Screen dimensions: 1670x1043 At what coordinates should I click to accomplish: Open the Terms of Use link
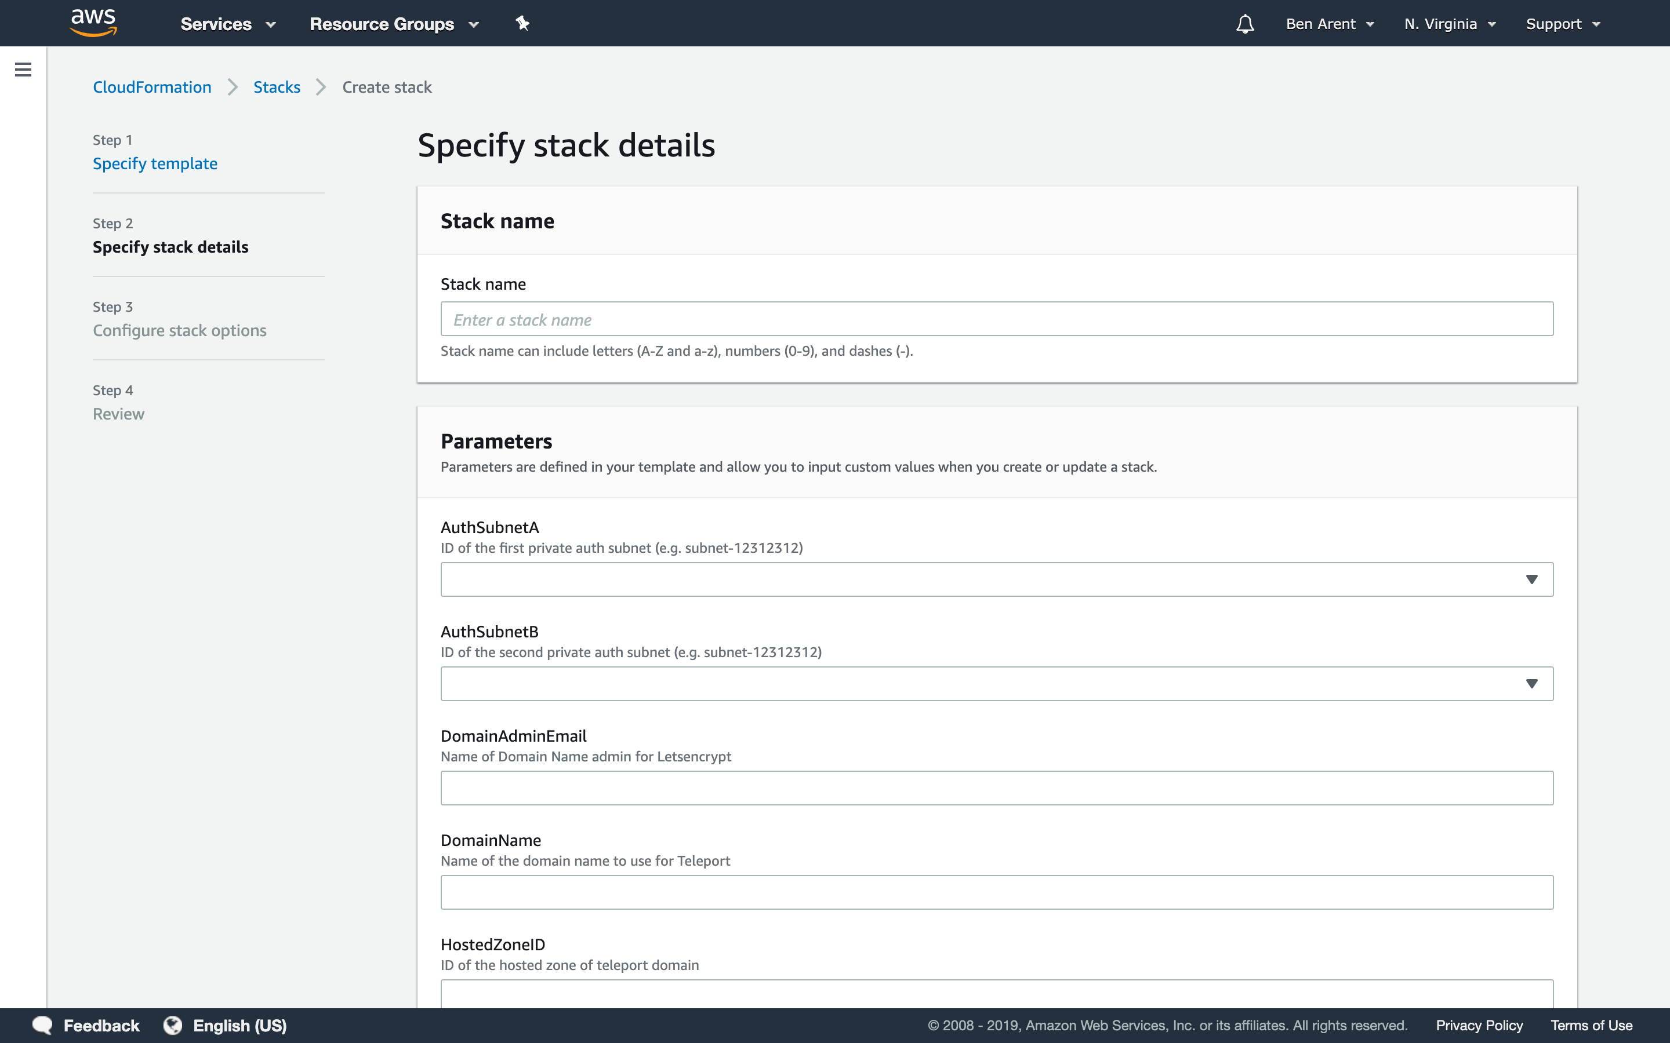tap(1591, 1025)
